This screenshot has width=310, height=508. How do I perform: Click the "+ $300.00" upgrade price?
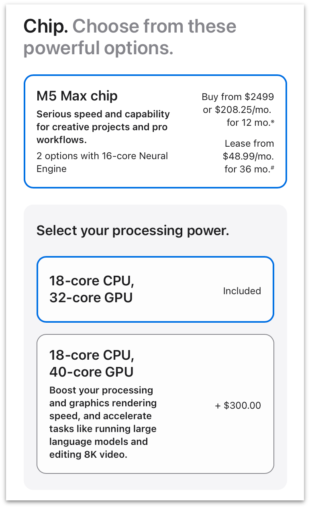(x=238, y=406)
